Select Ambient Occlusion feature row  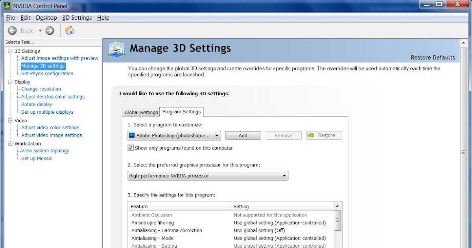(x=231, y=215)
